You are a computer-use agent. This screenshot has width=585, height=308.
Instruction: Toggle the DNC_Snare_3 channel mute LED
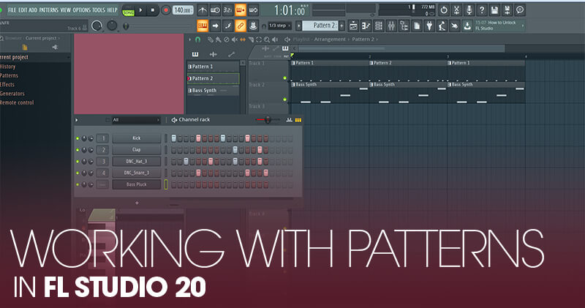(78, 173)
